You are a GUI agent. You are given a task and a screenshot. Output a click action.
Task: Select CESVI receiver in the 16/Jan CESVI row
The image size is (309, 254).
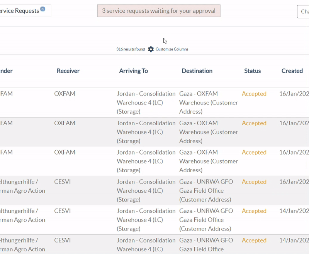[63, 182]
